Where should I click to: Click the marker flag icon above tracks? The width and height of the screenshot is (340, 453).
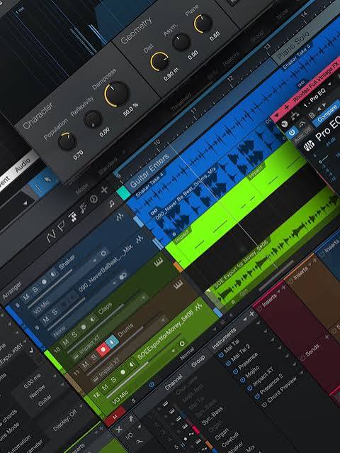click(62, 227)
